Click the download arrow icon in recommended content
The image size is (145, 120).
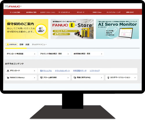[x=8, y=71]
